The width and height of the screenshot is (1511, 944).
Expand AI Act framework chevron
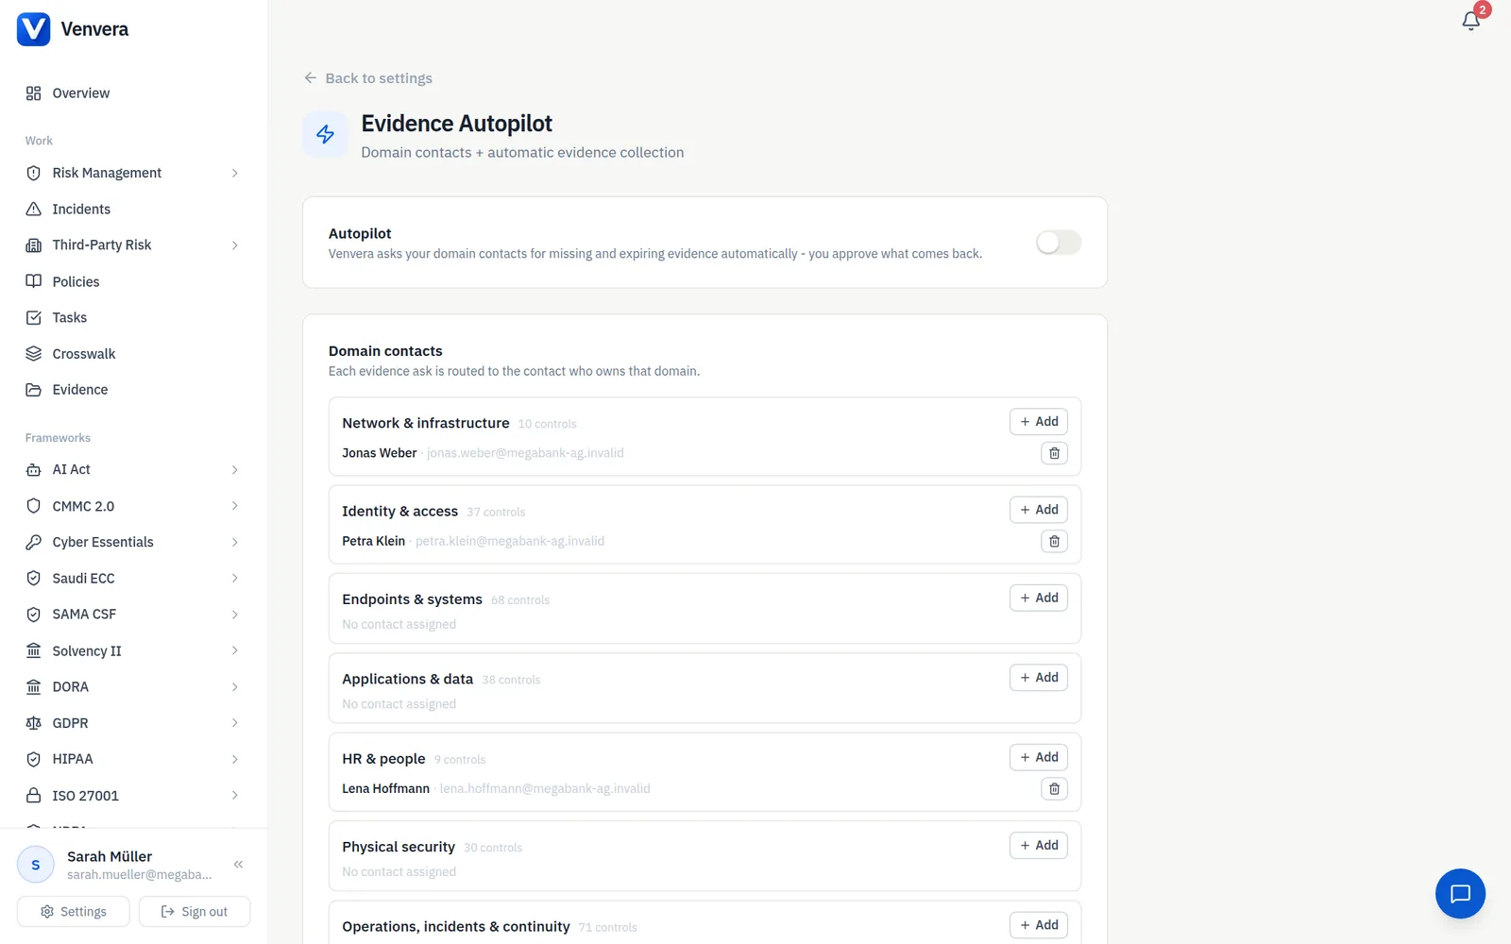235,470
